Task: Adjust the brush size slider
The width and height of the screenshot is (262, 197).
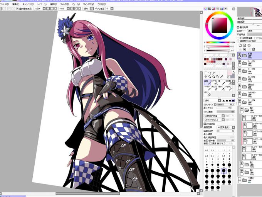Action: (x=225, y=104)
